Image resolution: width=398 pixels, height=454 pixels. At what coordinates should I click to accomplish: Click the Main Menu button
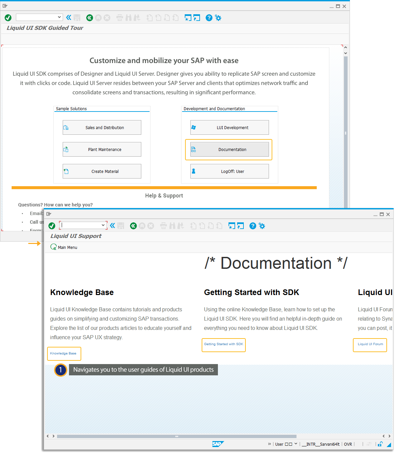pos(64,247)
